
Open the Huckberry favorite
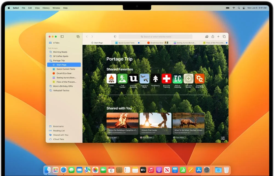click(x=155, y=79)
